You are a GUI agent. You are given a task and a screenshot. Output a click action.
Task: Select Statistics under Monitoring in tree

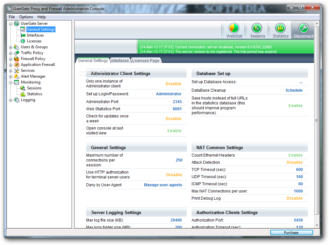tap(34, 94)
